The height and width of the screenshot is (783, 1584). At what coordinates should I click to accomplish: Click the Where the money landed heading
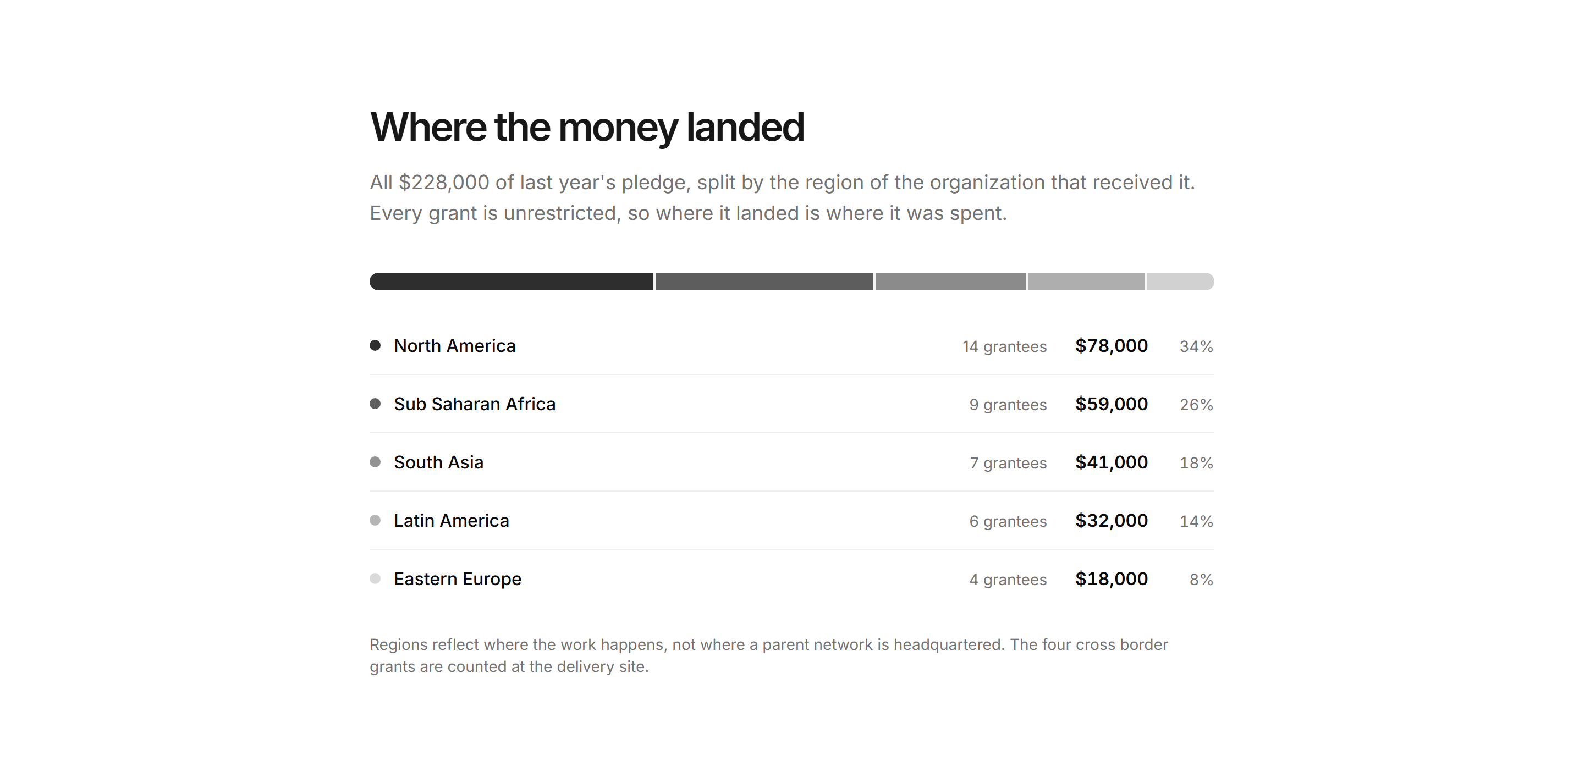tap(587, 127)
